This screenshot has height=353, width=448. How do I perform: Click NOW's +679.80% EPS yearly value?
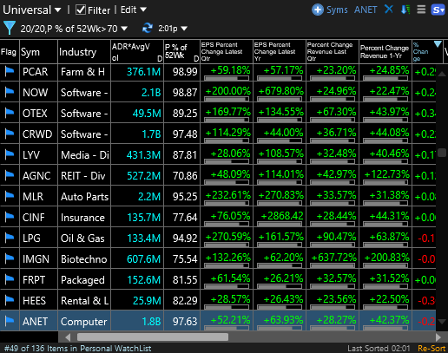(281, 91)
